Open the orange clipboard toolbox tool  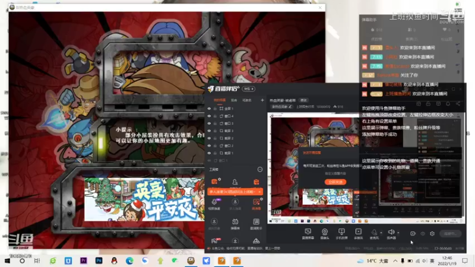click(x=256, y=182)
